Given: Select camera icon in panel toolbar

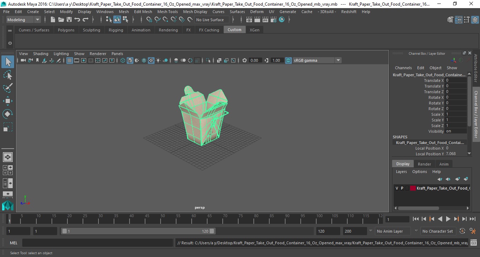Looking at the screenshot, I should [x=23, y=60].
